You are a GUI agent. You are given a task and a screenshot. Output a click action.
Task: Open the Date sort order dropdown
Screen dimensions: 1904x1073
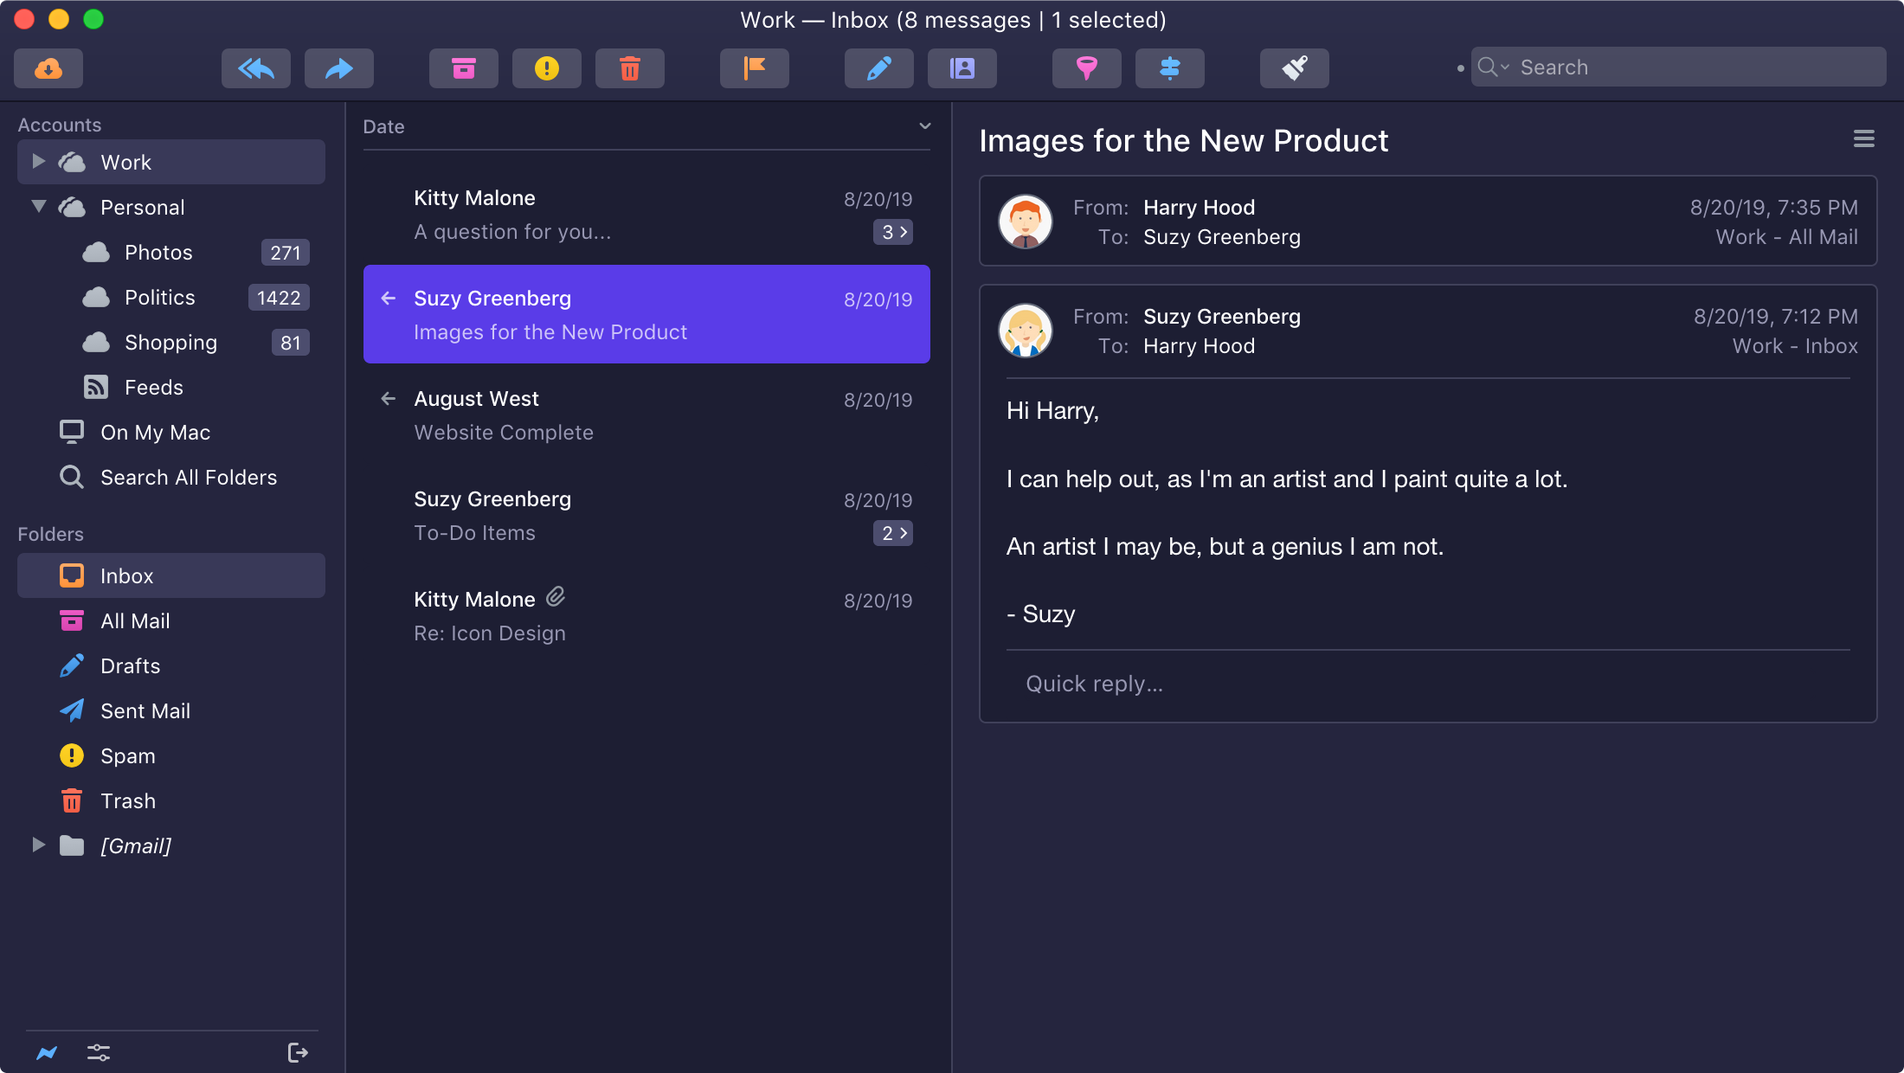[x=924, y=126]
